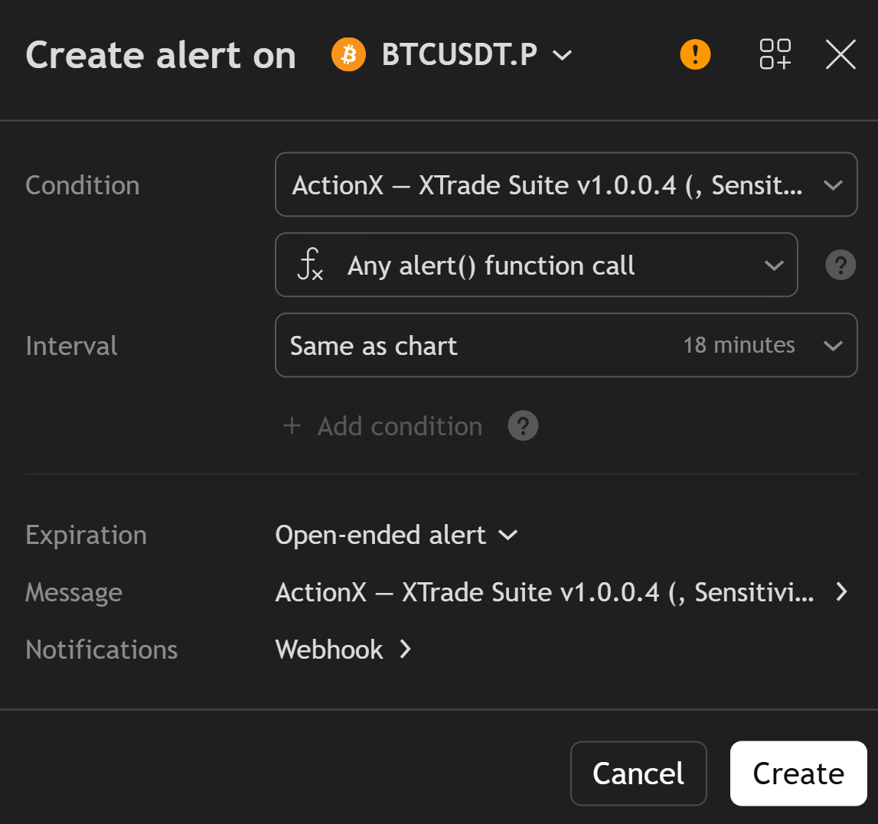The image size is (878, 824).
Task: Open the alerts manager grid icon
Action: coord(775,54)
